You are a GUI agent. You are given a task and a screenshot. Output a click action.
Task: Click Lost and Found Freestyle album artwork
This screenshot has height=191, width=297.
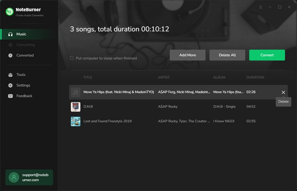(x=76, y=121)
